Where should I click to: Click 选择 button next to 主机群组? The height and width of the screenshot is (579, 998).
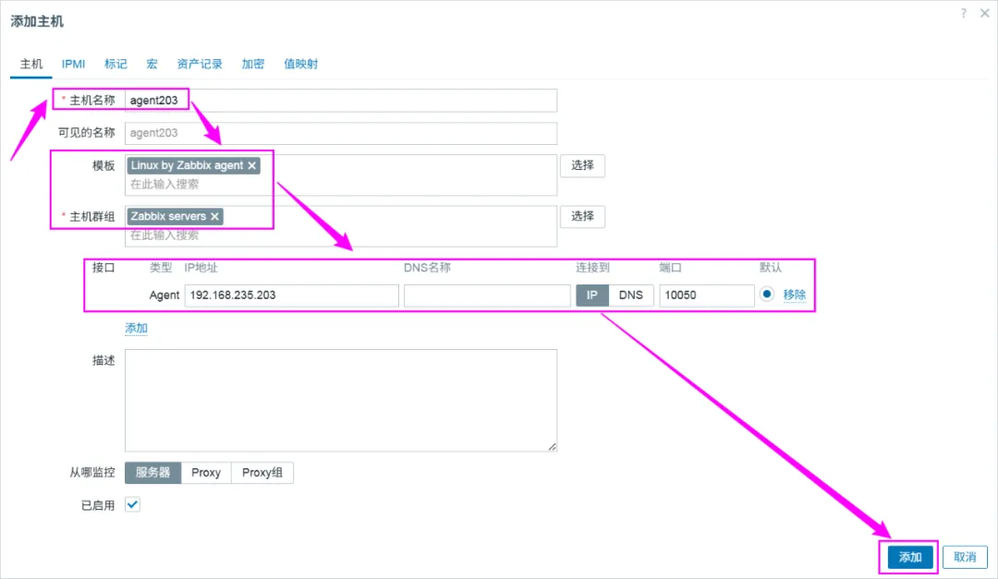point(582,216)
